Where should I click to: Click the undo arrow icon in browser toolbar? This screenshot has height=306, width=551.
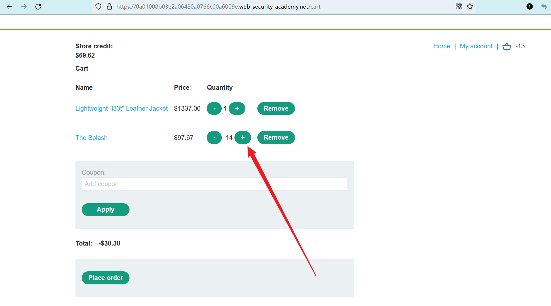click(544, 7)
